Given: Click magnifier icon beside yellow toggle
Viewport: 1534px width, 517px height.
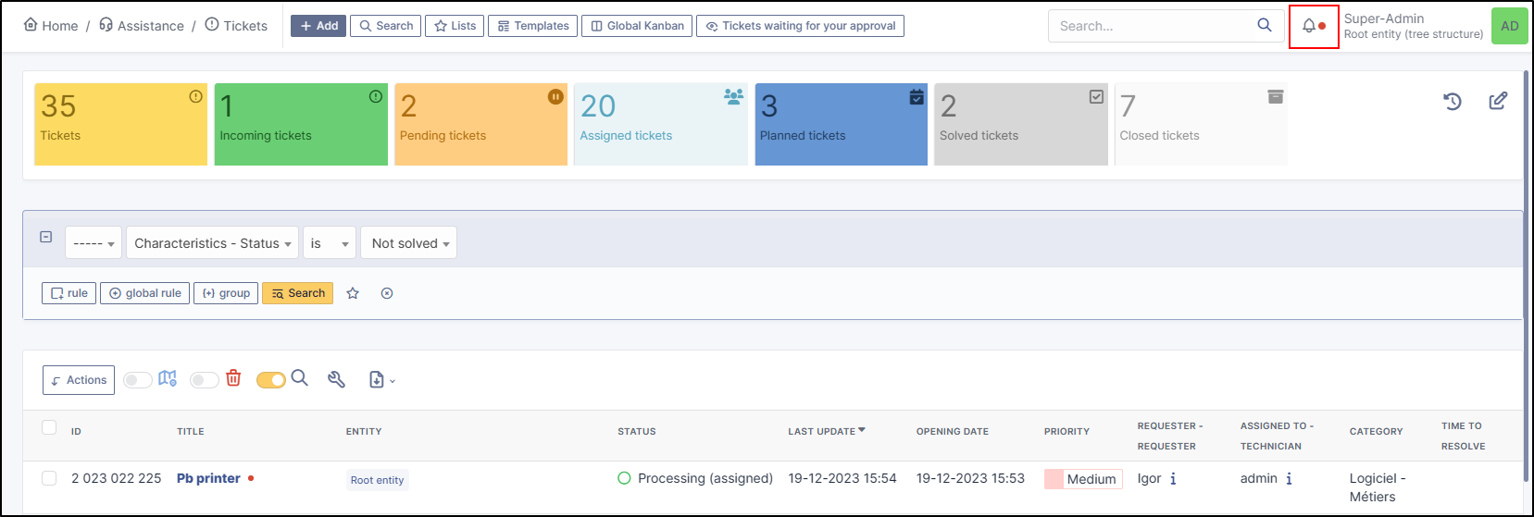Looking at the screenshot, I should (300, 377).
